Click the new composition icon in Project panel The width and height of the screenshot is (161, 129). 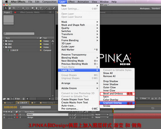click(12, 99)
